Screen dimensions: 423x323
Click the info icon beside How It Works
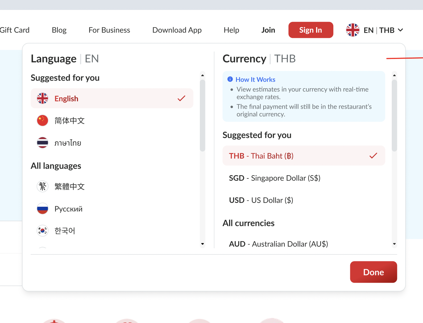(230, 79)
